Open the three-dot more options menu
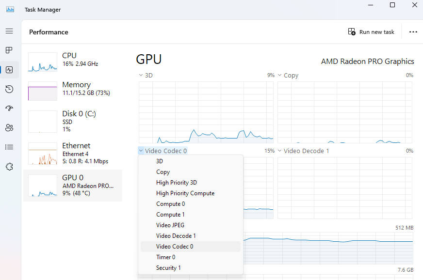Screen dimensions: 423x280 (x=413, y=32)
